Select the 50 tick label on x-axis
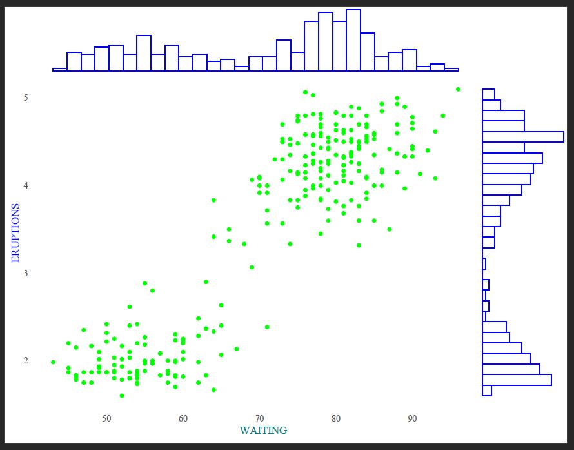Viewport: 574px width, 450px height. coord(106,419)
